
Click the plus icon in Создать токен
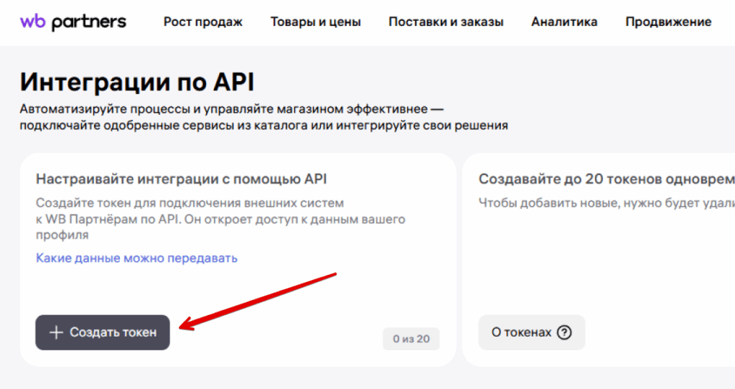[56, 332]
